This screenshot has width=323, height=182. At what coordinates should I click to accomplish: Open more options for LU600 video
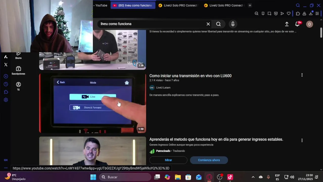(x=302, y=75)
